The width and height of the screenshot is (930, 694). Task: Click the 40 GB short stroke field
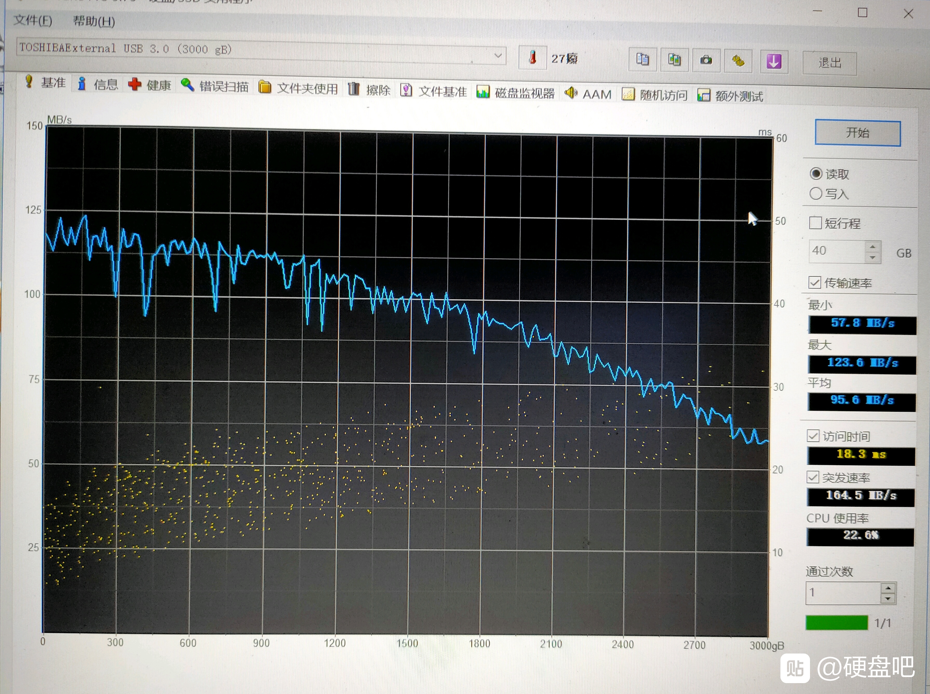[x=837, y=251]
